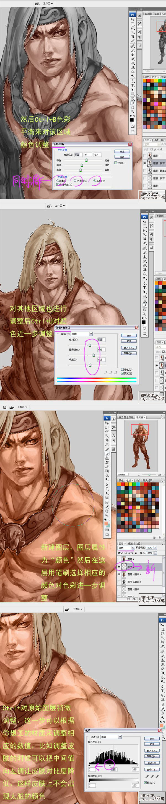
Task: Click the 青色–红色 slider handle in Color Balance
Action: (x=86, y=160)
